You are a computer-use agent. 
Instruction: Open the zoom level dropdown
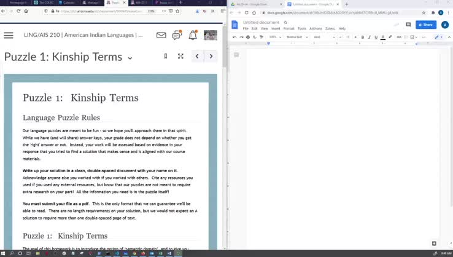pyautogui.click(x=275, y=37)
